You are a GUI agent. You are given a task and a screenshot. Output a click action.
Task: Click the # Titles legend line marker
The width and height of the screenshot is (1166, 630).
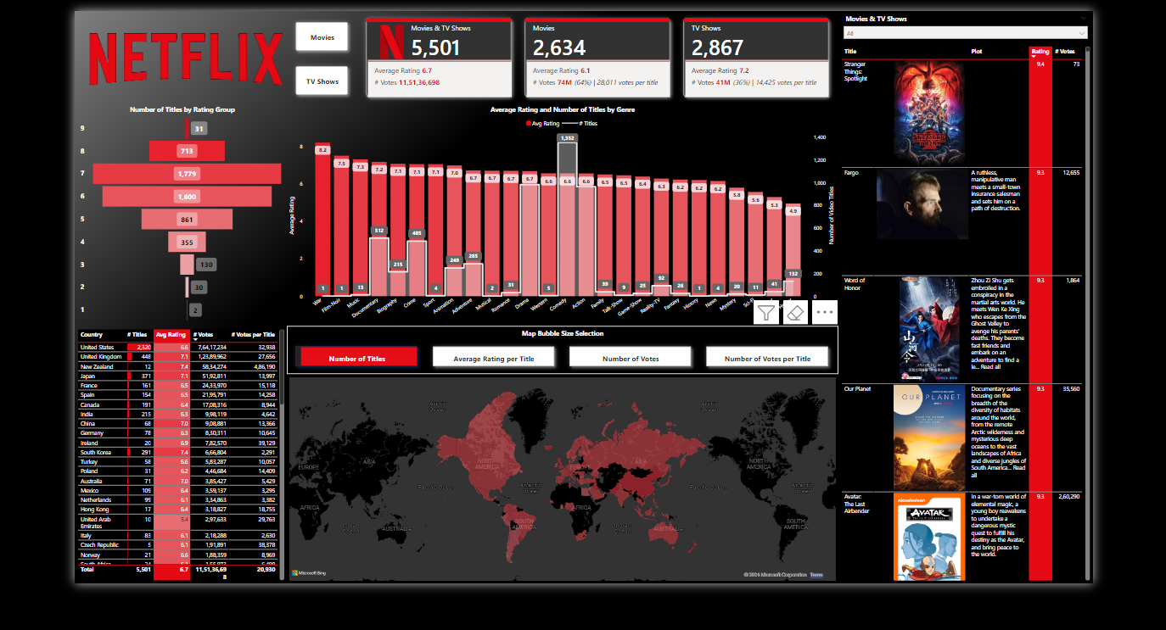point(572,123)
